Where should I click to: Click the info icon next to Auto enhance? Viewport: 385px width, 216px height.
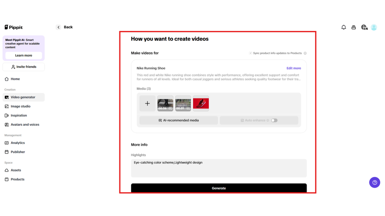(268, 120)
